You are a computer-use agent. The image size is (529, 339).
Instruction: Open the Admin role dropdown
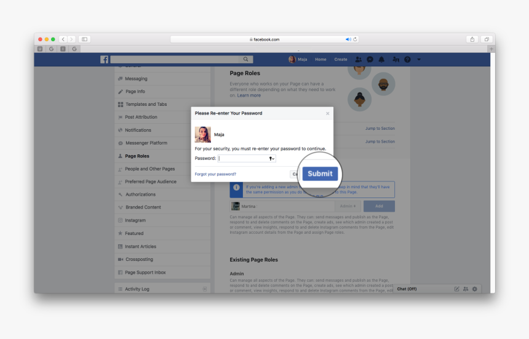(x=348, y=206)
